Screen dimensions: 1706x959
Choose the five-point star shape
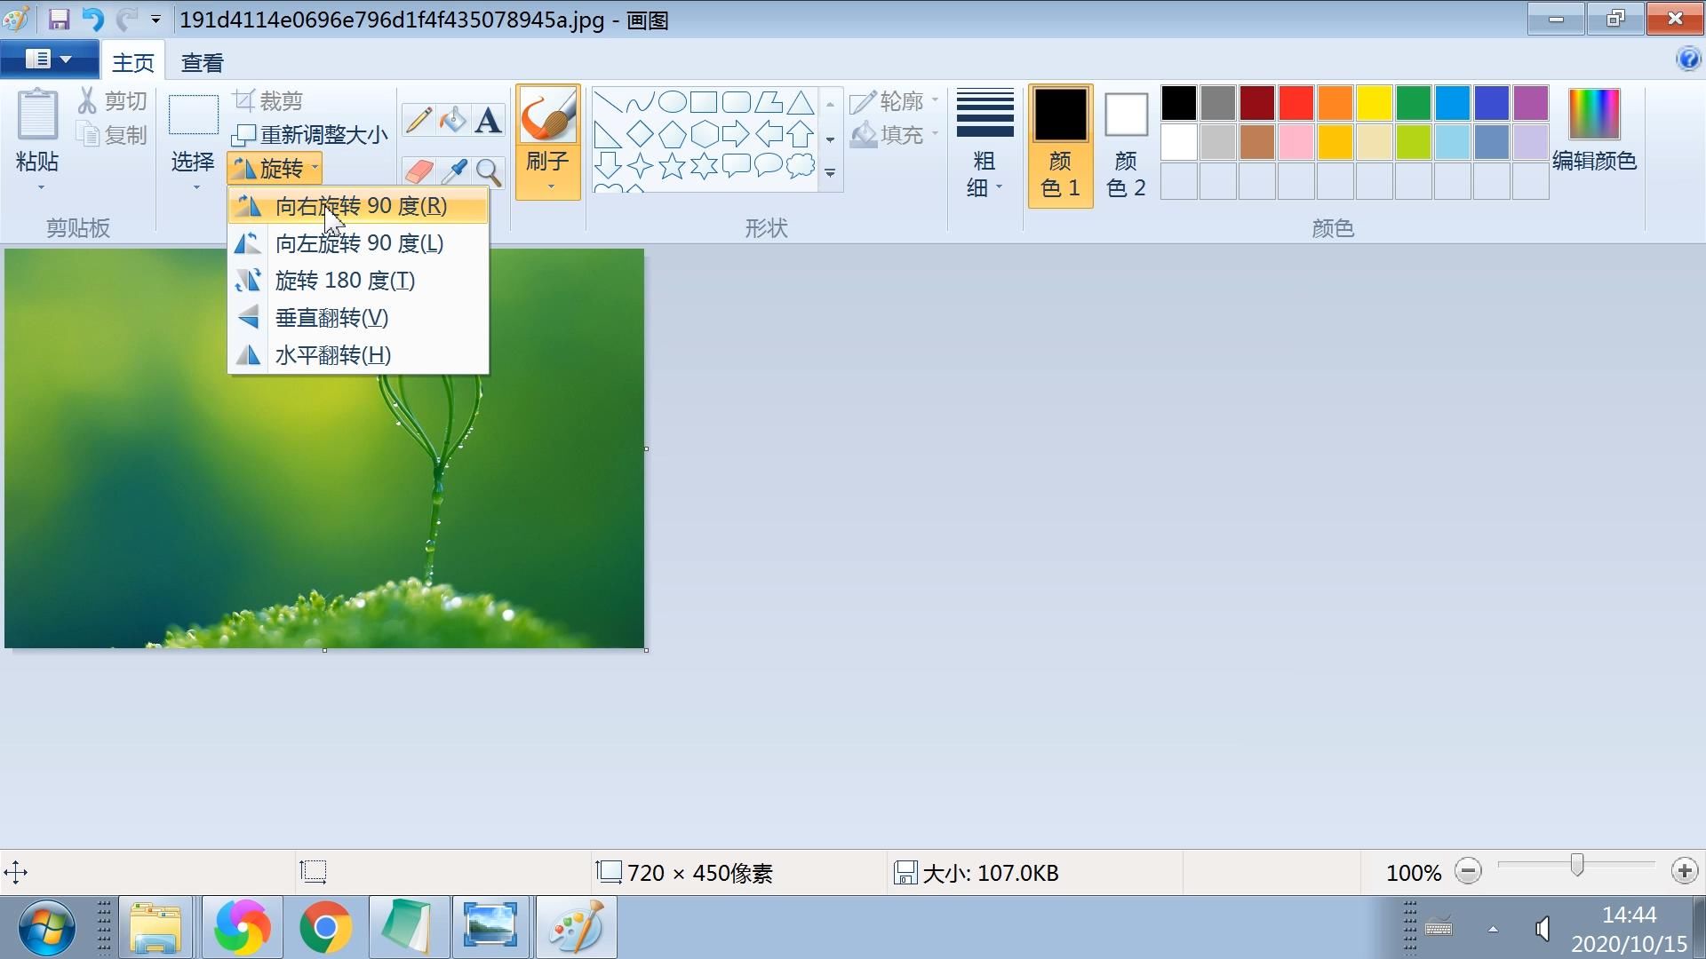click(x=672, y=166)
